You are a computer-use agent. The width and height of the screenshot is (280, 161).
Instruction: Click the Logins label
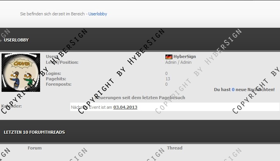pos(53,73)
